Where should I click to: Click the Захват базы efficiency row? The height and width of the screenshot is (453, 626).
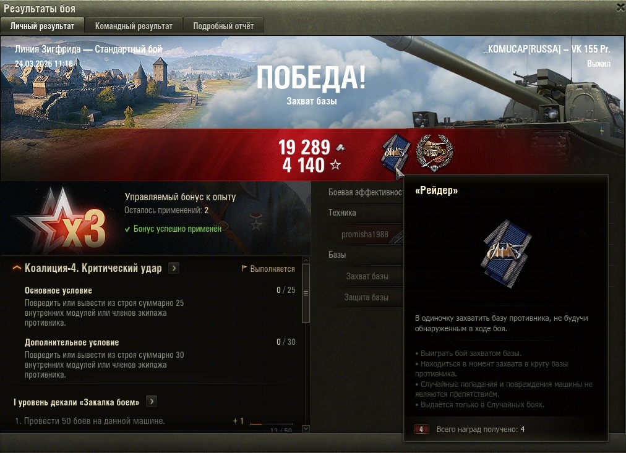click(x=367, y=276)
